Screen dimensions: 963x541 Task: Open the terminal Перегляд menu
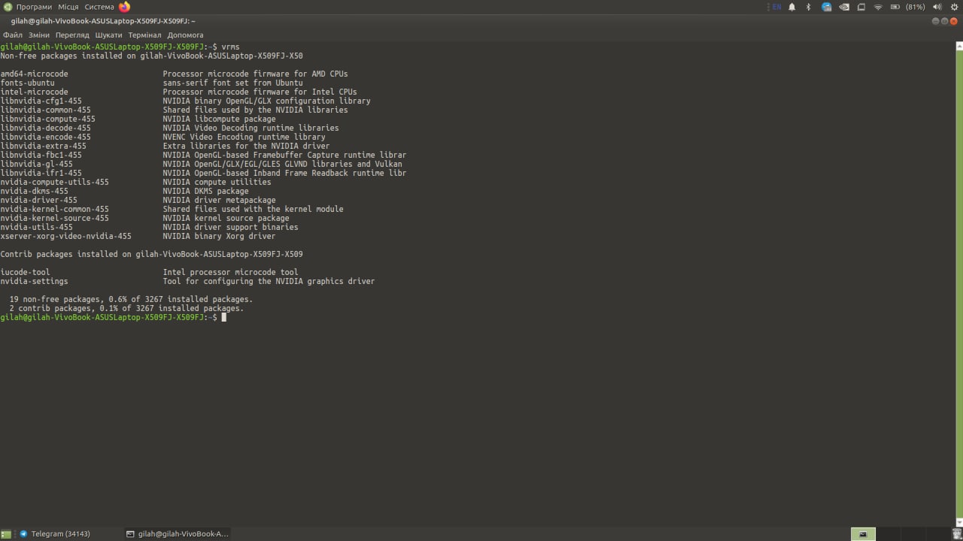pos(72,35)
